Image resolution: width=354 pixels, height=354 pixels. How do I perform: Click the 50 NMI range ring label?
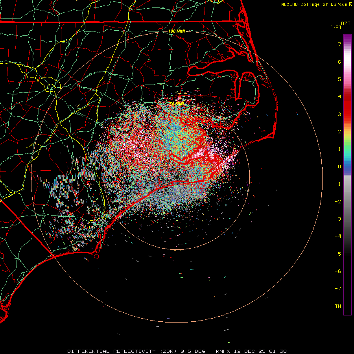pos(177,104)
